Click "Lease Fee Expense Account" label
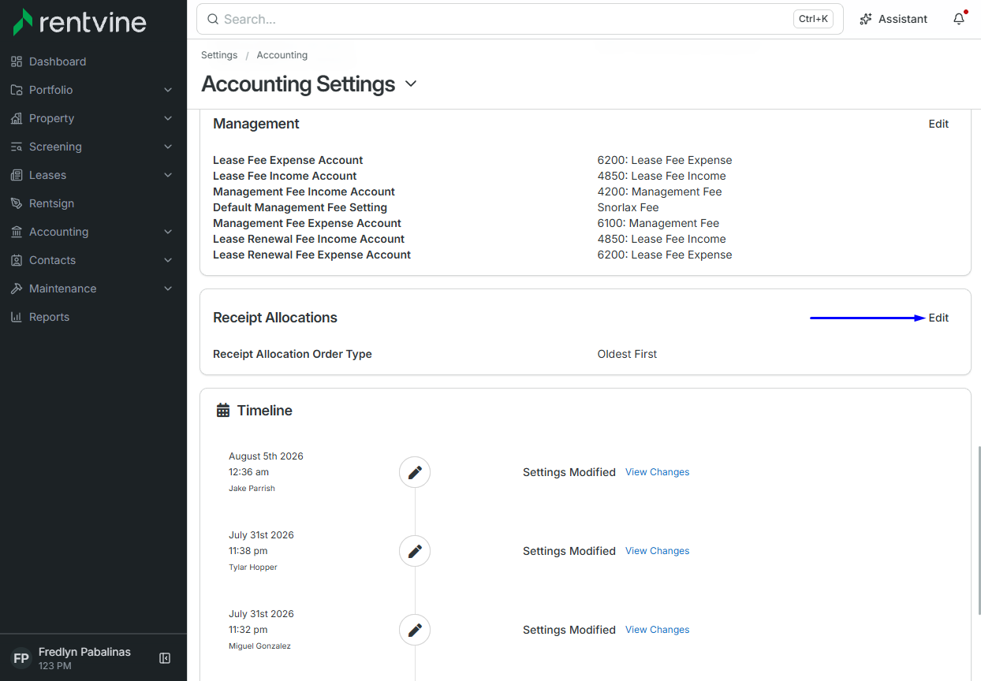Screen dimensions: 981x681 point(288,160)
